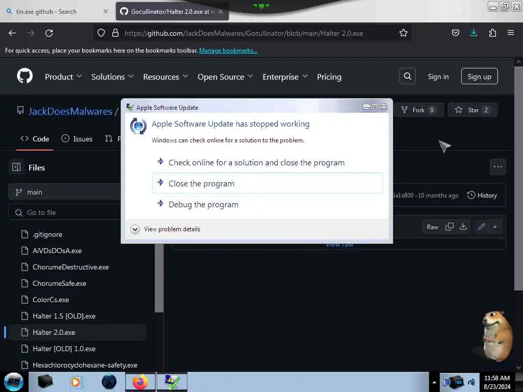
Task: Expand View problem details in the dialog
Action: coord(165,229)
